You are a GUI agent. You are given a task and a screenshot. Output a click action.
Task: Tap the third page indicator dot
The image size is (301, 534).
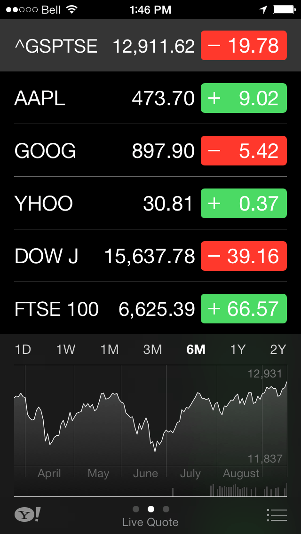166,509
